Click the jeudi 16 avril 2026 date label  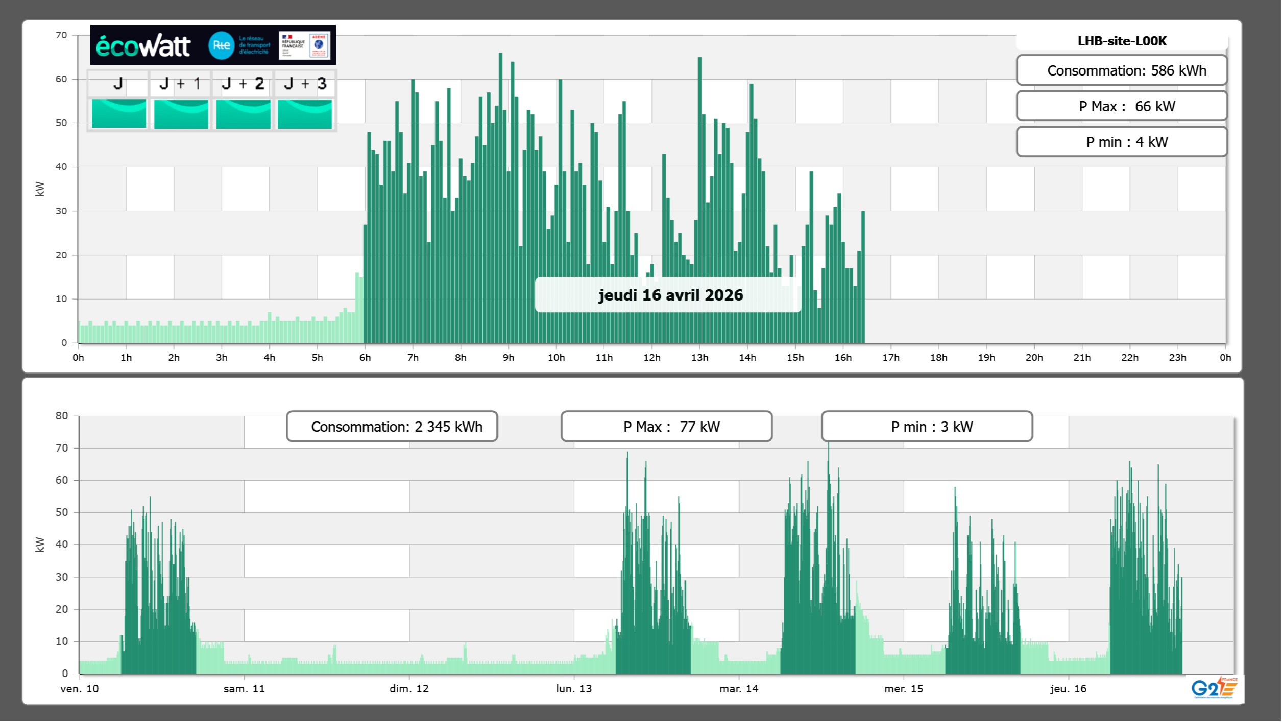670,295
